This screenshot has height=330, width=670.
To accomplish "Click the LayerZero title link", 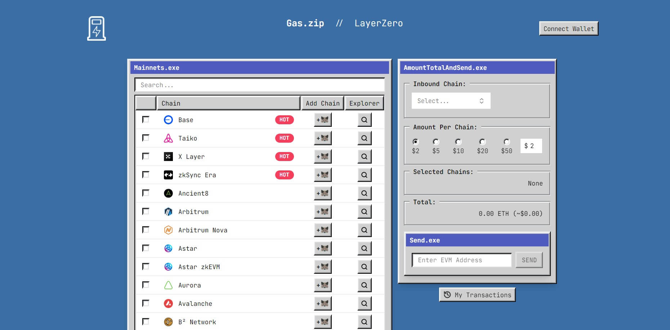I will (x=379, y=23).
